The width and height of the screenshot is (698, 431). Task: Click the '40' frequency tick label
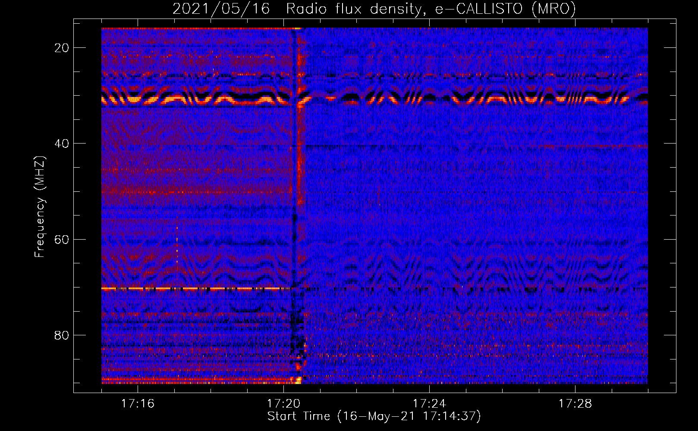click(x=62, y=144)
